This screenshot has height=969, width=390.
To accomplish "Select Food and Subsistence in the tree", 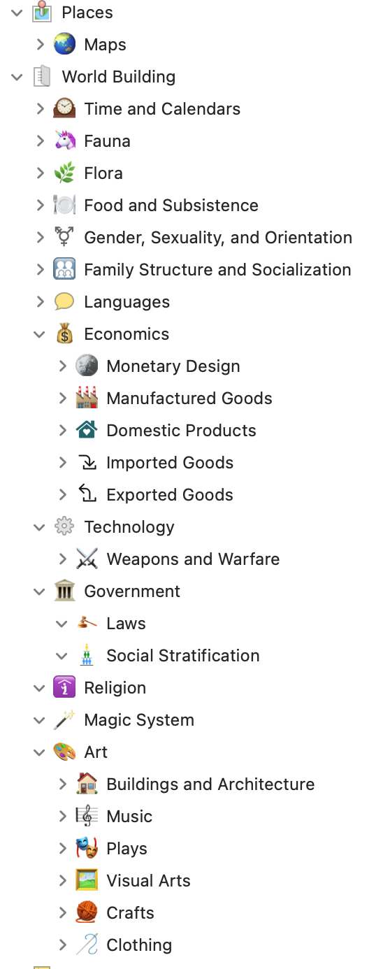I will (171, 206).
